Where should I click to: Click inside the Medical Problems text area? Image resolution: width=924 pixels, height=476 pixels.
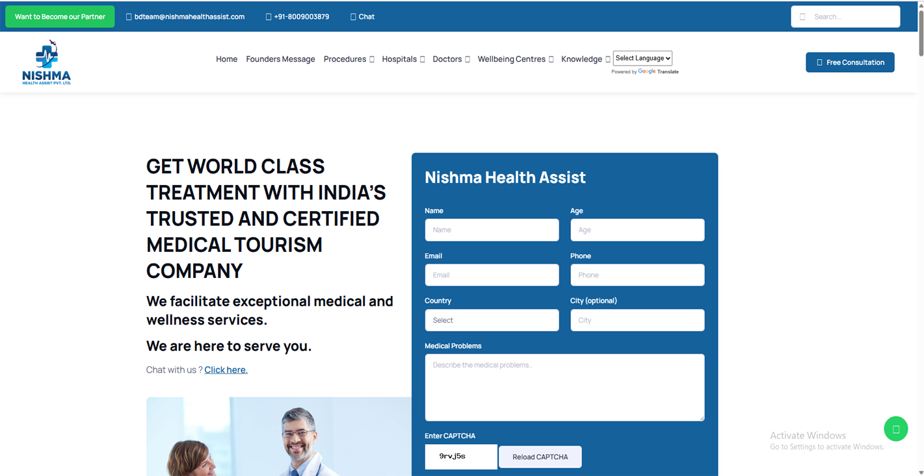click(564, 387)
